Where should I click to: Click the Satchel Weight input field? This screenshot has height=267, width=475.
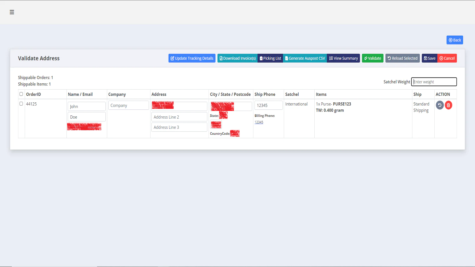pyautogui.click(x=434, y=82)
